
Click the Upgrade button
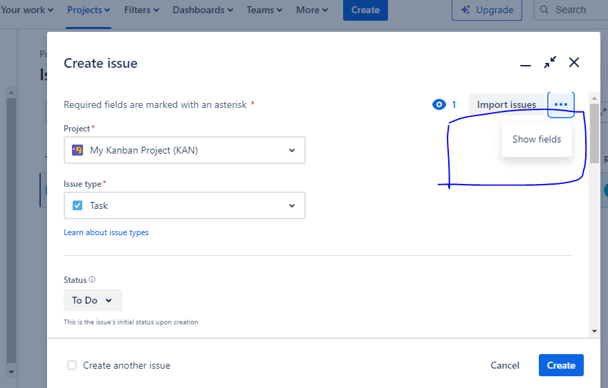click(x=487, y=10)
